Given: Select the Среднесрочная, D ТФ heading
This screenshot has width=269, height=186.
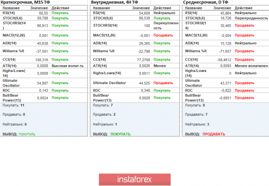Looking at the screenshot, I should tap(205, 2).
